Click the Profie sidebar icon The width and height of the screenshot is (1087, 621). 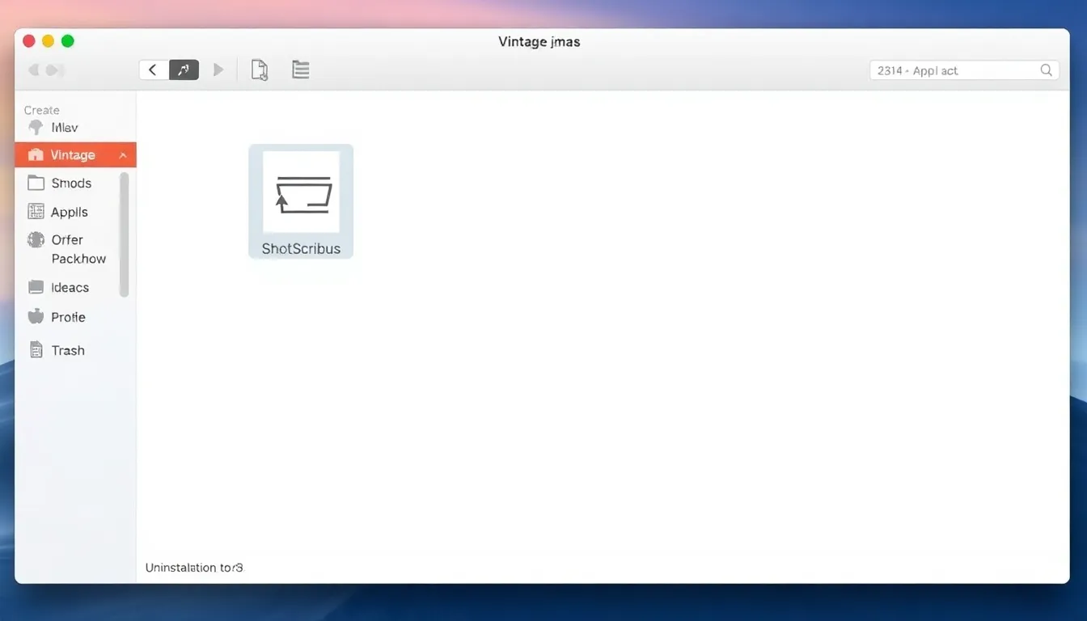coord(36,317)
